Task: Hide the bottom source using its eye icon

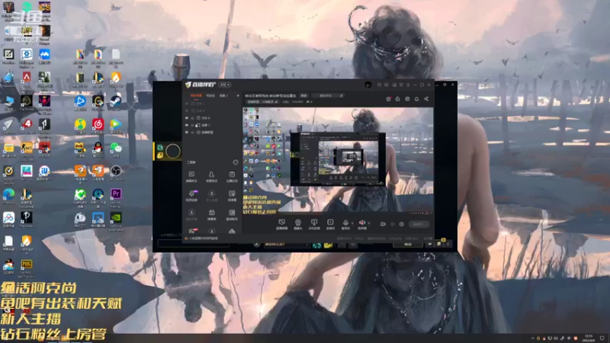Action: tap(187, 132)
